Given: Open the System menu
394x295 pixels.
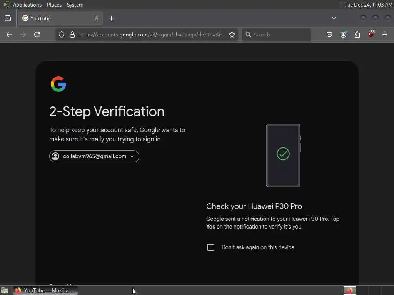Looking at the screenshot, I should tap(75, 5).
